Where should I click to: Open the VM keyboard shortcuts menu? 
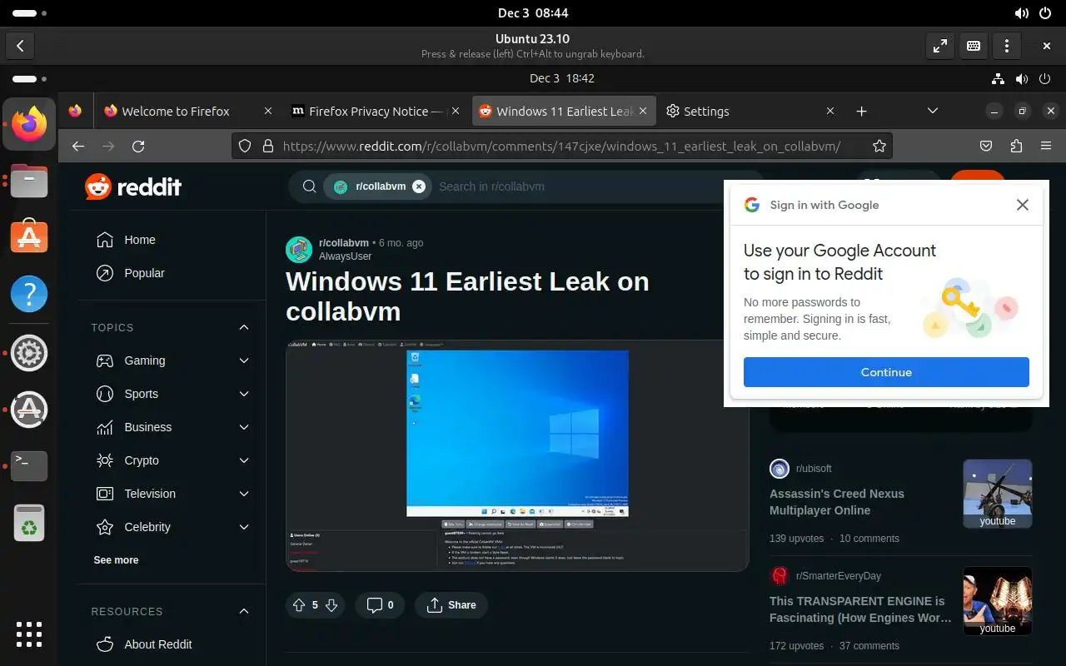[x=974, y=46]
